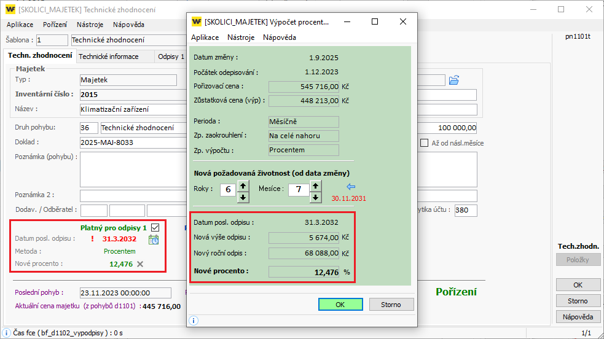This screenshot has width=604, height=339.
Task: Click the W app icon in Technické zhodnocení title bar
Action: 10,10
